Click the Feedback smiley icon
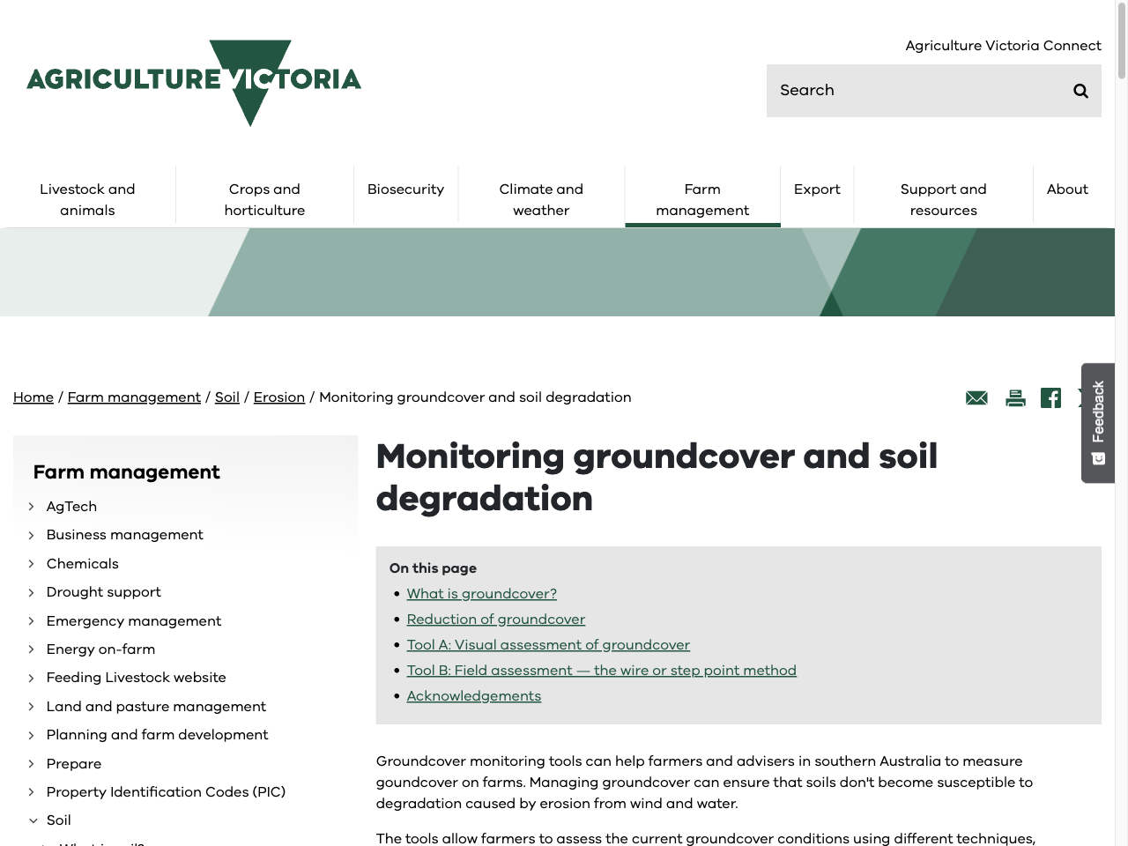 point(1098,458)
